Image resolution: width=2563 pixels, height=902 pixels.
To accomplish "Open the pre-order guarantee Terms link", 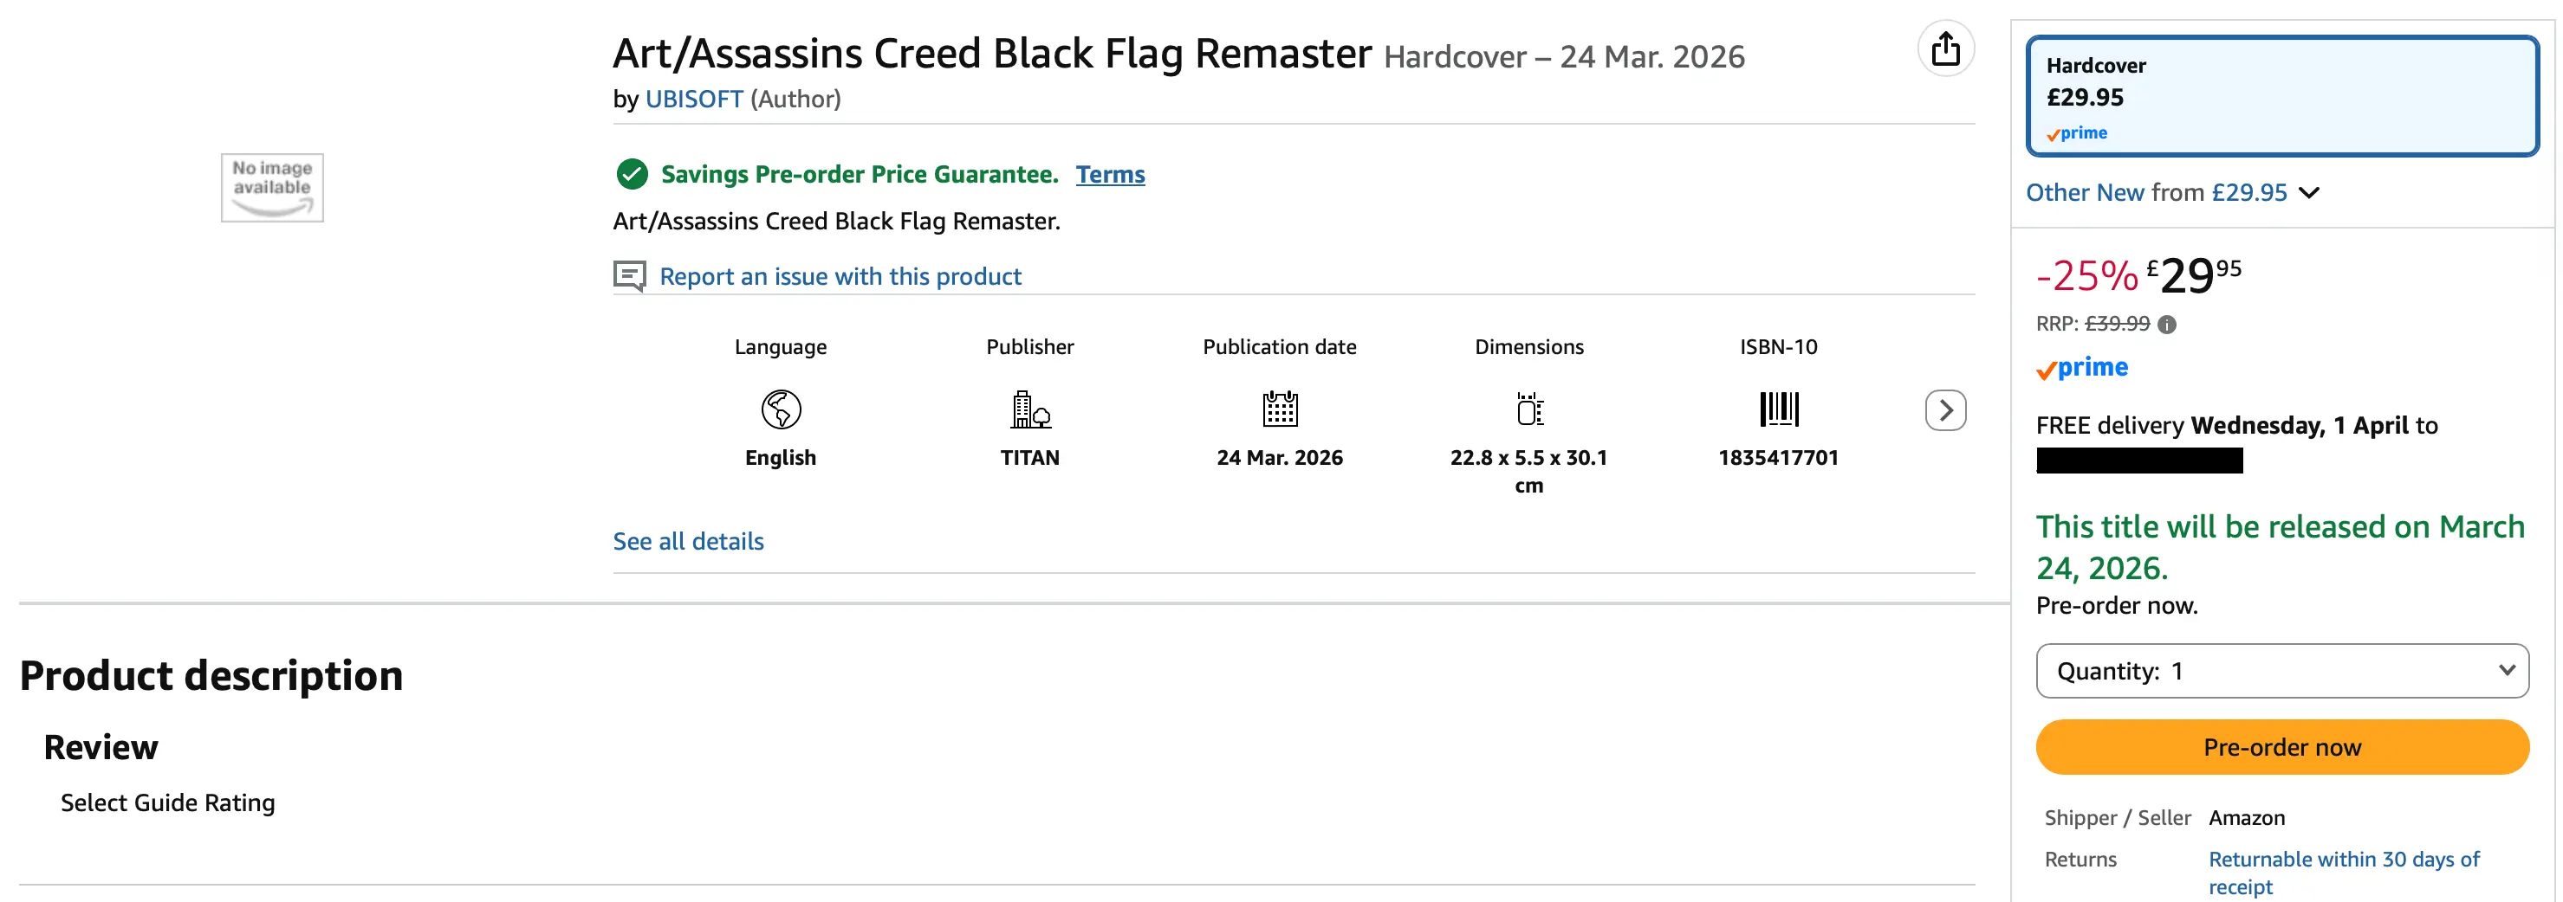I will 1110,173.
